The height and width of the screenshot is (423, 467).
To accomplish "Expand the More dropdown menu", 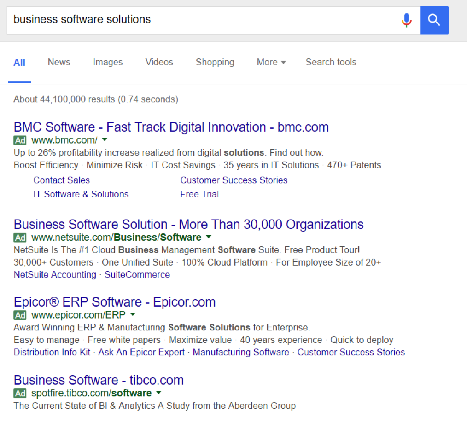I will click(x=271, y=62).
